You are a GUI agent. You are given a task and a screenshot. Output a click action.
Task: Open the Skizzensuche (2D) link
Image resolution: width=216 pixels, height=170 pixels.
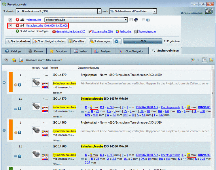102,32
